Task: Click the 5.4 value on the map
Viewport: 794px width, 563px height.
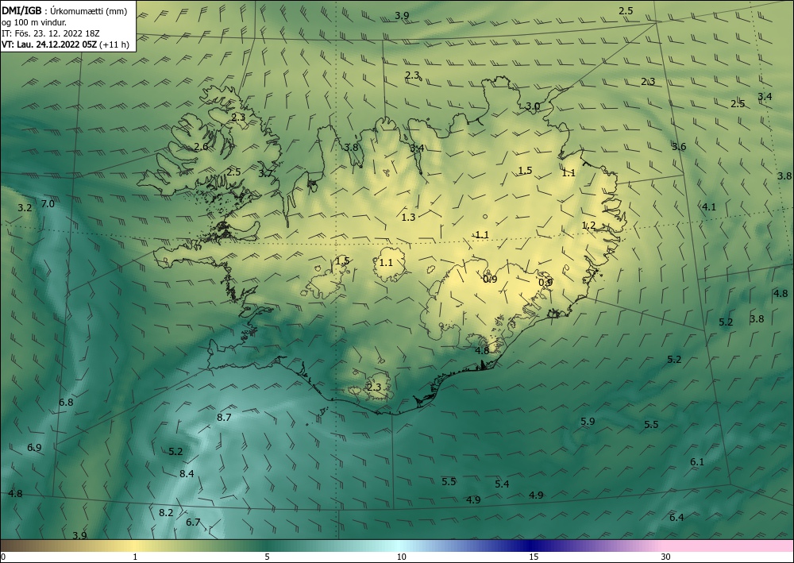Action: pos(502,484)
